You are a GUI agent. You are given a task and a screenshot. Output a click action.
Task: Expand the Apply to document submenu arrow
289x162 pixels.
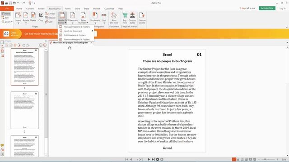click(92, 31)
